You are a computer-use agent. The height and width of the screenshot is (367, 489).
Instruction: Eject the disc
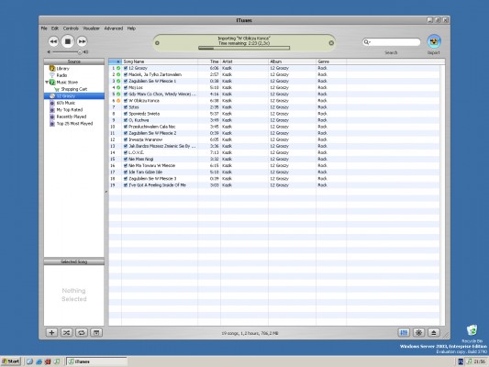(x=433, y=333)
